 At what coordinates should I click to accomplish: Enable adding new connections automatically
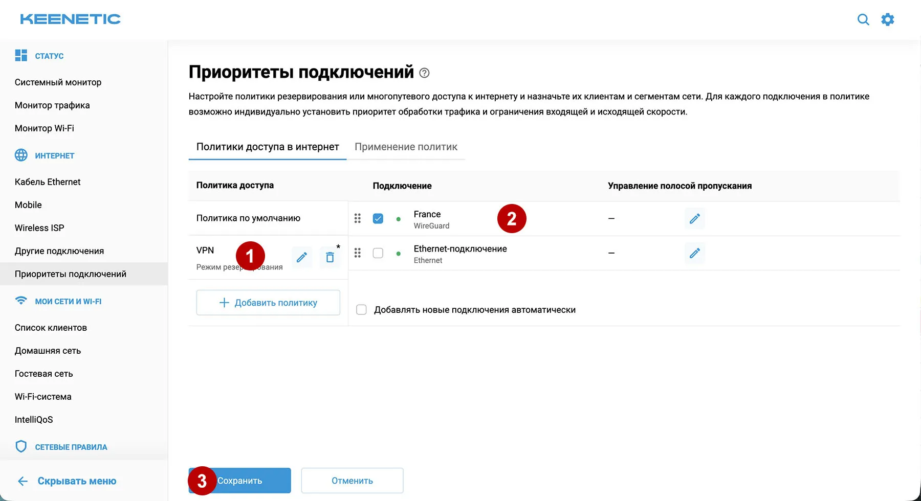361,309
